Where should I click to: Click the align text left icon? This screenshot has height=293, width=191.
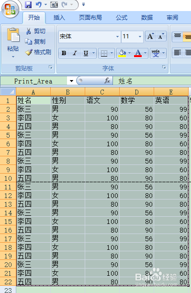pos(178,53)
